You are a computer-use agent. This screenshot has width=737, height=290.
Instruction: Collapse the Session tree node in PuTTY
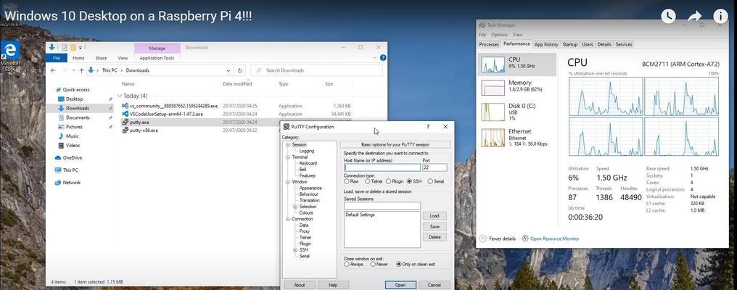coord(287,145)
